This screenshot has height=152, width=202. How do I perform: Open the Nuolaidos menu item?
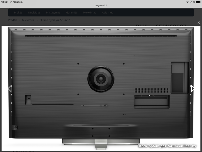[x=34, y=12]
